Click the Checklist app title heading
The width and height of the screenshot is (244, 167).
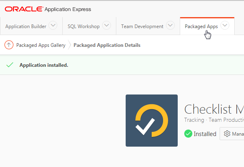point(214,109)
